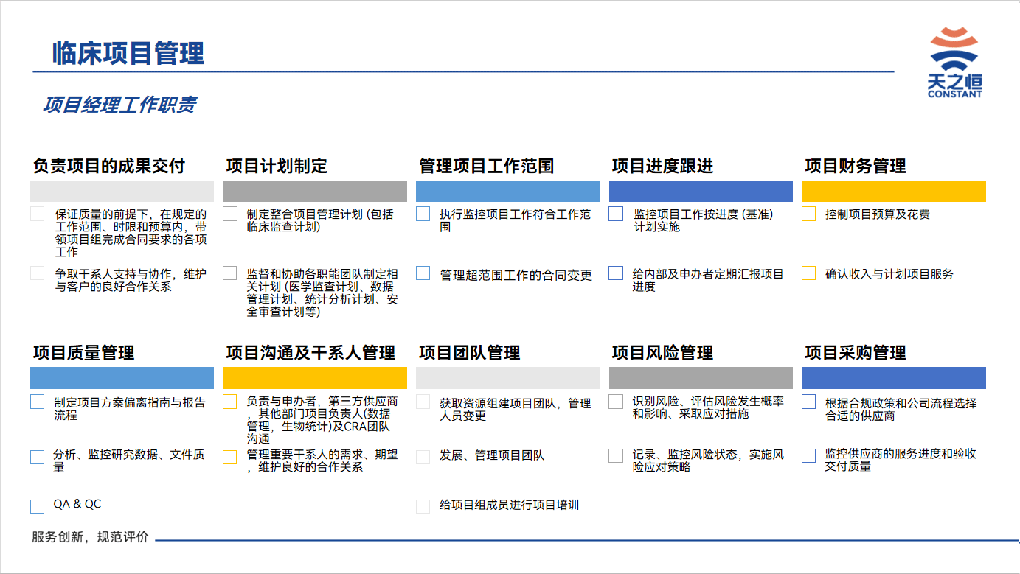Image resolution: width=1020 pixels, height=574 pixels.
Task: Mark the 控制项目预算及花费 checkbox
Action: point(808,214)
